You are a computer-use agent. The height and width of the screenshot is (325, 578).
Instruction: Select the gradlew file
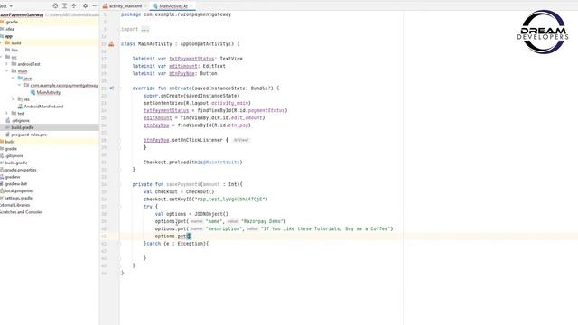tap(13, 177)
